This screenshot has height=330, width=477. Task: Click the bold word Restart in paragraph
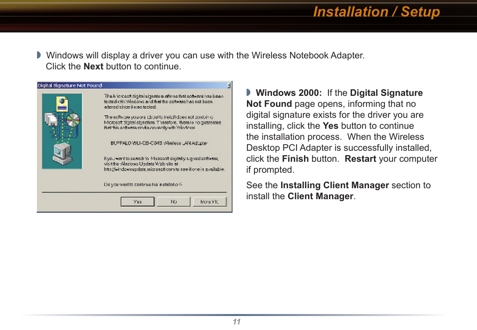[360, 159]
